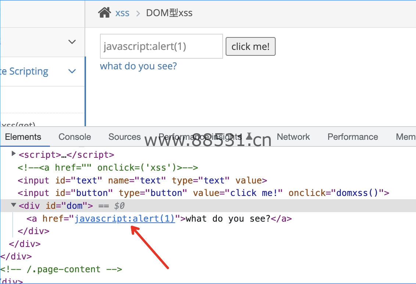Screen dimensions: 416x284
Task: Select the input id="button" element row
Action: 203,193
